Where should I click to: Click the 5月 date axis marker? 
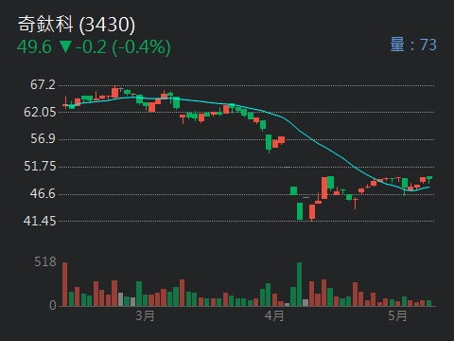click(x=397, y=315)
